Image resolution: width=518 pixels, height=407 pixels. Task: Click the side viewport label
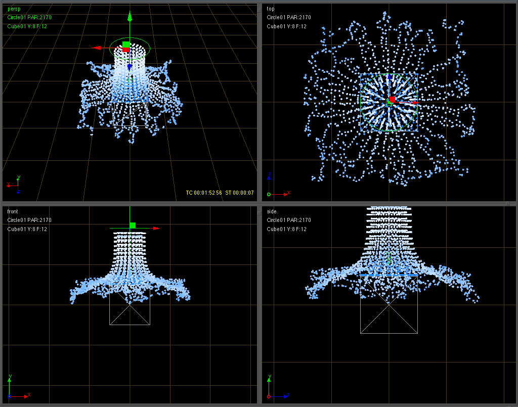pos(272,211)
